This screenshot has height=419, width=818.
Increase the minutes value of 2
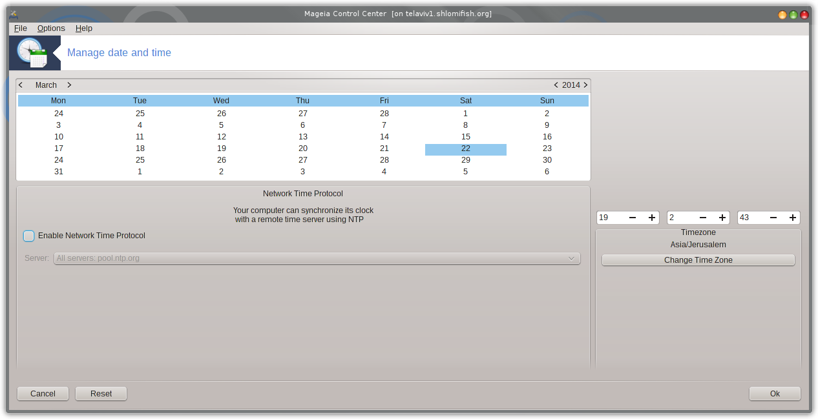point(722,218)
